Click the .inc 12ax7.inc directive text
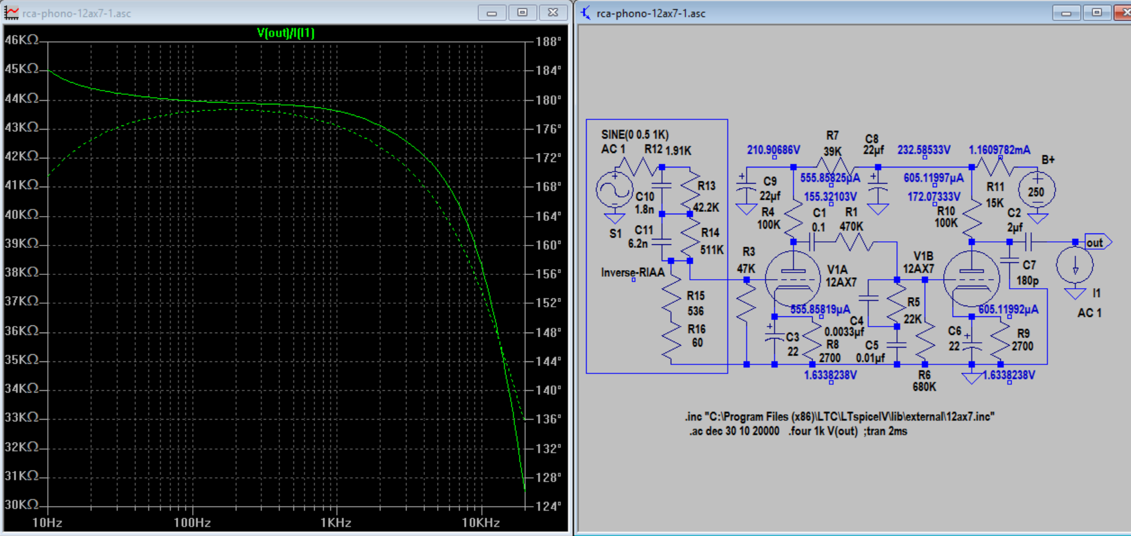Viewport: 1131px width, 536px height. point(840,417)
